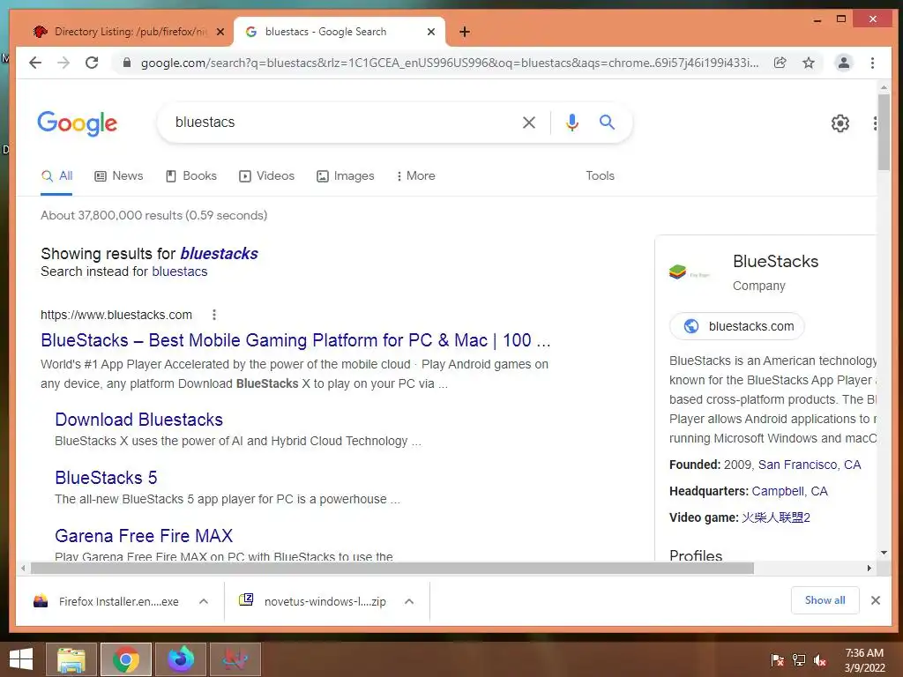
Task: Click the BlueStacks company logo thumbnail
Action: click(690, 272)
